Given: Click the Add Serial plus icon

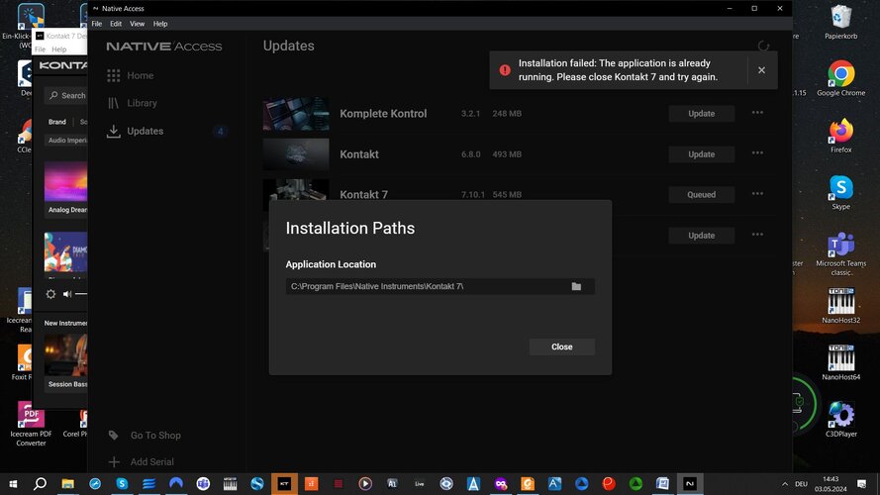Looking at the screenshot, I should [114, 462].
